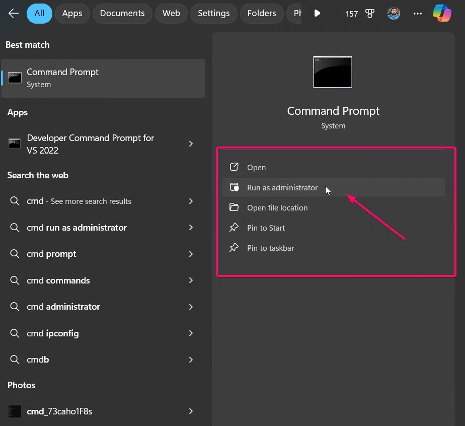This screenshot has height=426, width=465.
Task: Switch to the Documents filter tab
Action: click(x=122, y=14)
